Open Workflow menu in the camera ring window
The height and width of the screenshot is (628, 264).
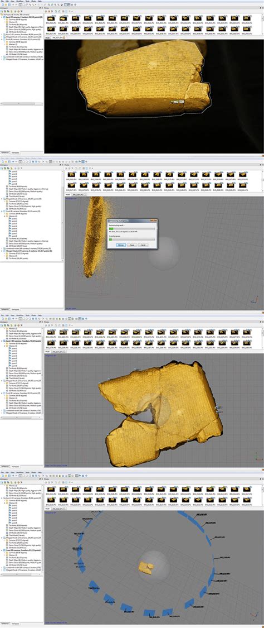[19, 473]
